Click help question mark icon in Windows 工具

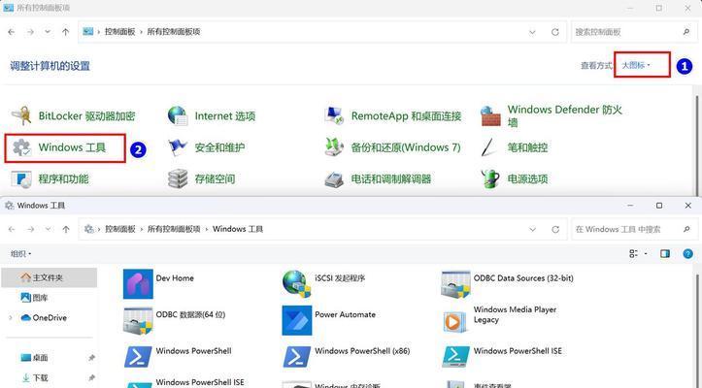click(687, 254)
